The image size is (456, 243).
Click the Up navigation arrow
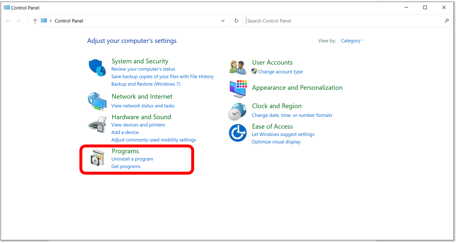35,20
